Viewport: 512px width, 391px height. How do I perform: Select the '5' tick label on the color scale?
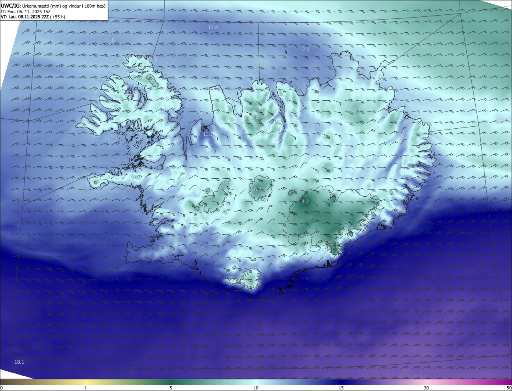(171, 388)
